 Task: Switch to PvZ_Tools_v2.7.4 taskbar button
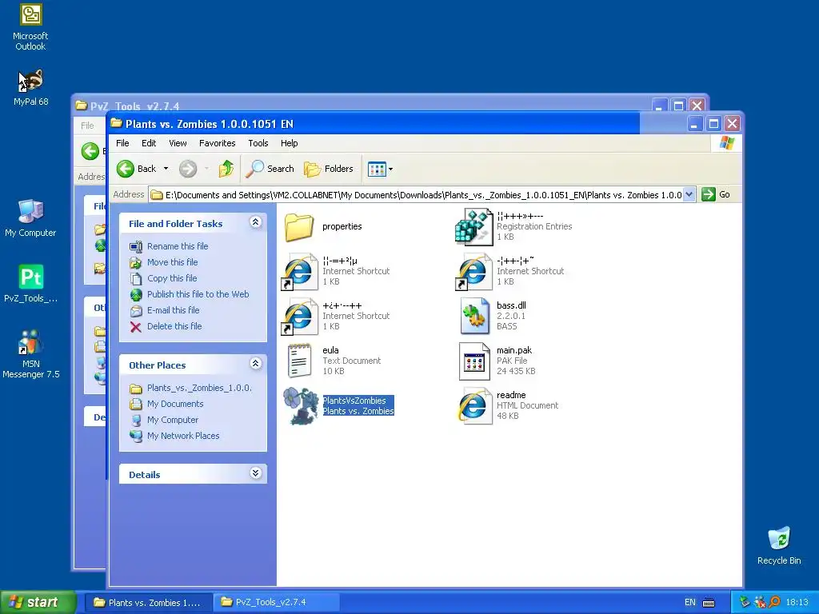click(278, 602)
